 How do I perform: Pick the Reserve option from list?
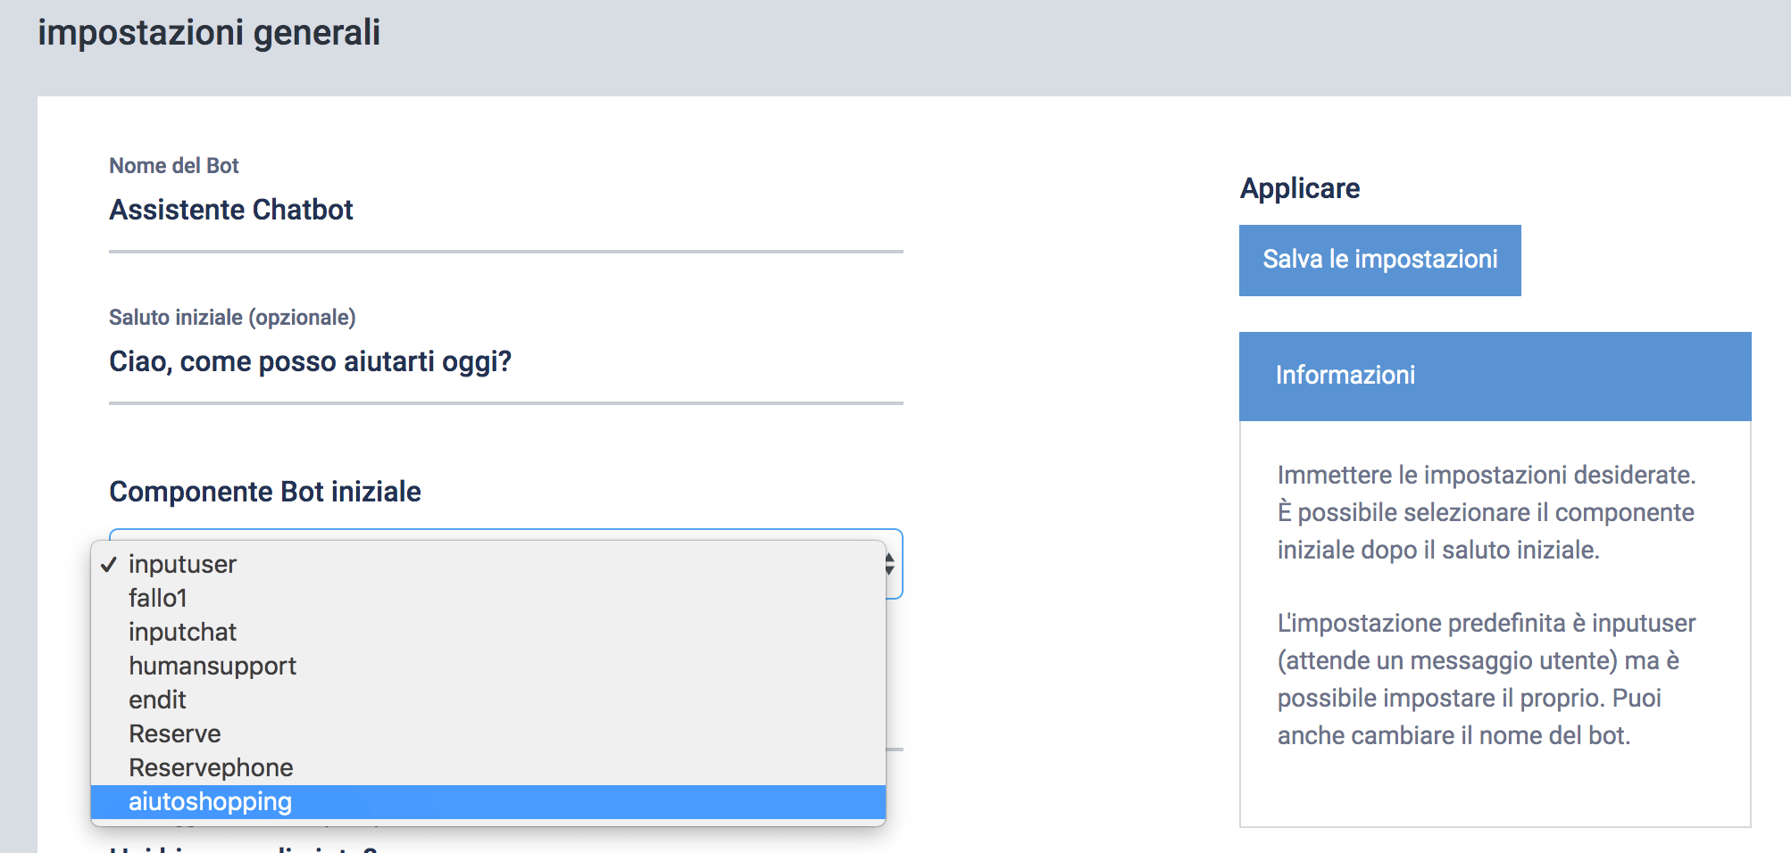coord(488,733)
